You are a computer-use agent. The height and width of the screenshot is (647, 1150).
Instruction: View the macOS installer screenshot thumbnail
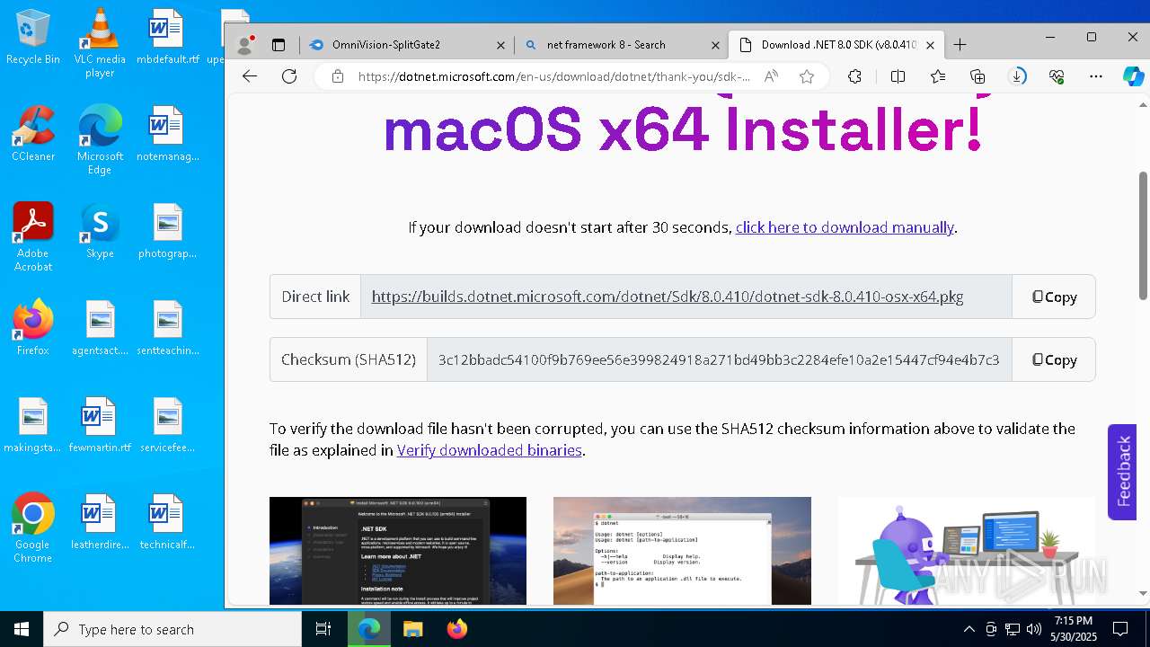(398, 551)
